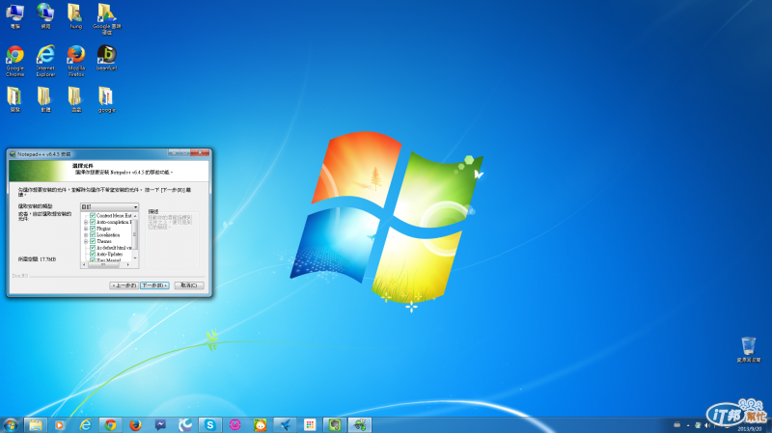Viewport: 772px width, 433px height.
Task: Open Facebook Messenger icon in the taskbar
Action: [x=160, y=424]
